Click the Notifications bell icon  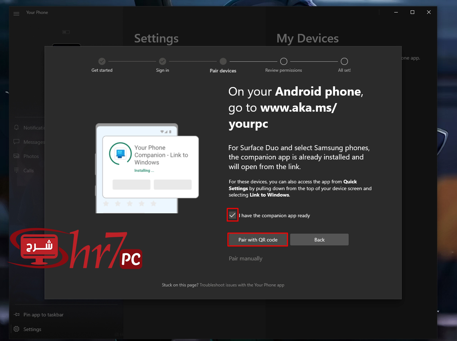point(16,127)
